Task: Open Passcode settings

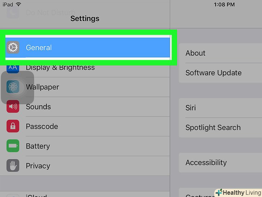Action: click(42, 126)
